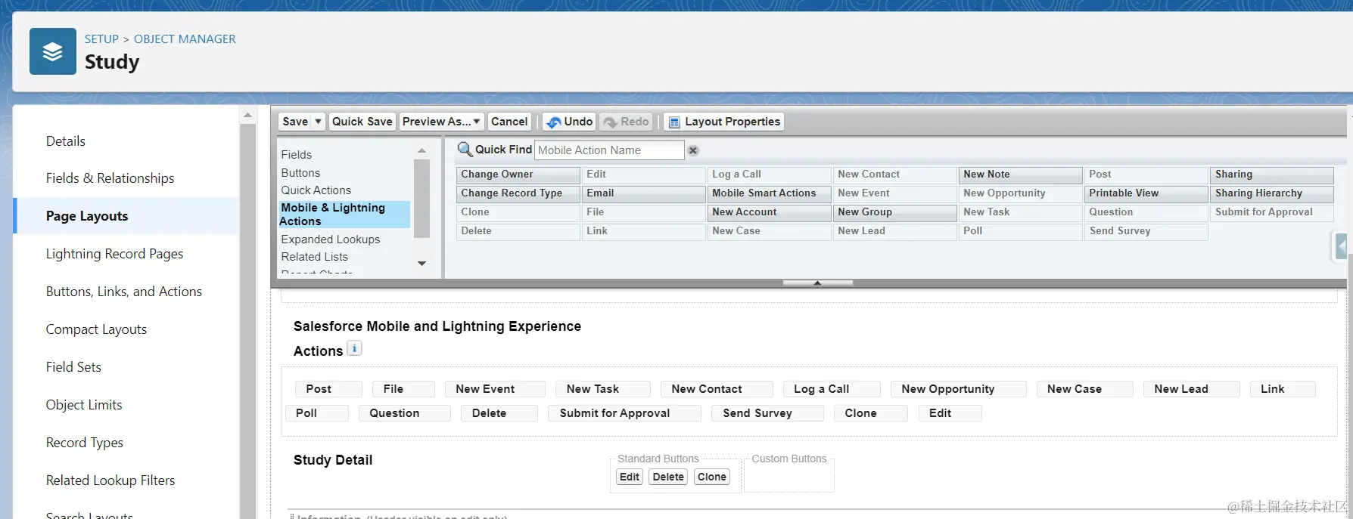Click New Lead in Actions section
The image size is (1353, 519).
tap(1191, 389)
